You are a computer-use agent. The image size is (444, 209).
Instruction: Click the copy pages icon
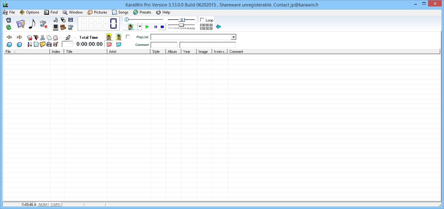point(49,38)
